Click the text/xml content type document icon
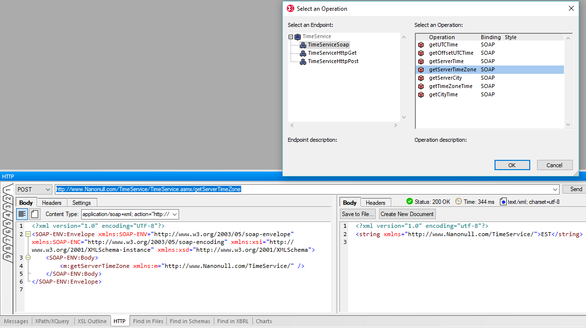The height and width of the screenshot is (329, 586). (504, 201)
